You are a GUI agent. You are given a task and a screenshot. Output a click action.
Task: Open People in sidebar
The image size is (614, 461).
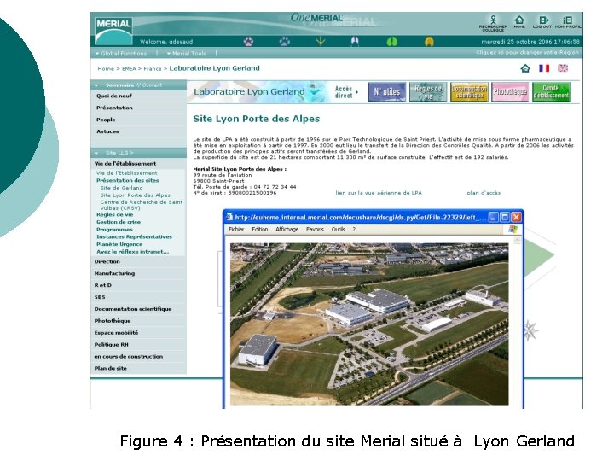[x=106, y=120]
